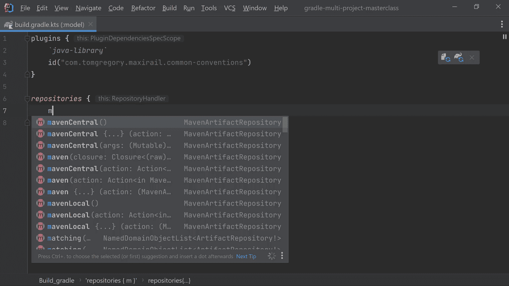Open the Next Tip link
The width and height of the screenshot is (509, 286).
[x=246, y=256]
